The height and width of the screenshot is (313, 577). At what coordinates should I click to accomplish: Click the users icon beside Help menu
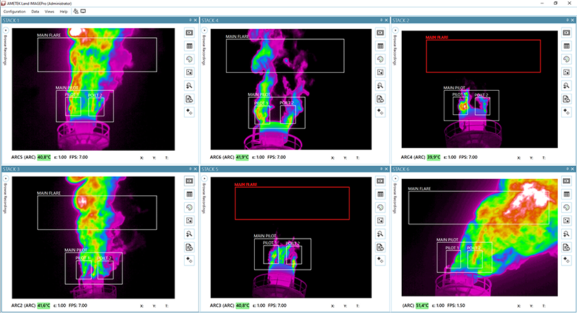point(75,12)
